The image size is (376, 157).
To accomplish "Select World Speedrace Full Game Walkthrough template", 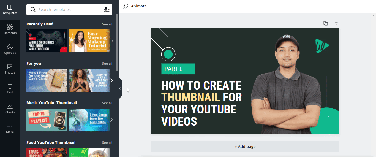I will point(47,41).
